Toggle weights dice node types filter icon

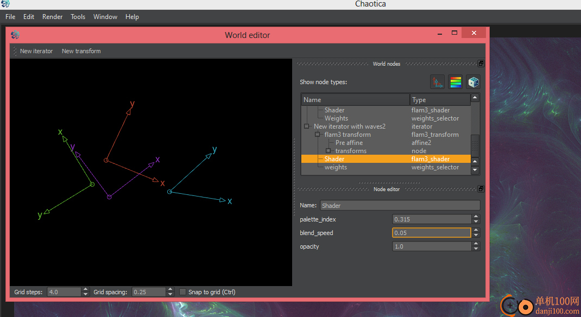click(x=473, y=82)
